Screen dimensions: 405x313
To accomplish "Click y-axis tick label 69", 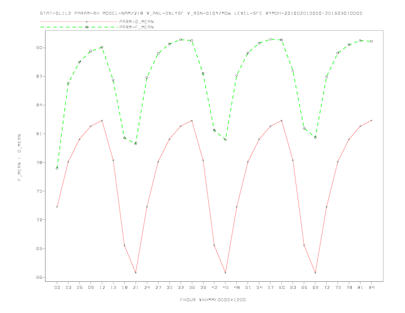I will click(39, 249).
